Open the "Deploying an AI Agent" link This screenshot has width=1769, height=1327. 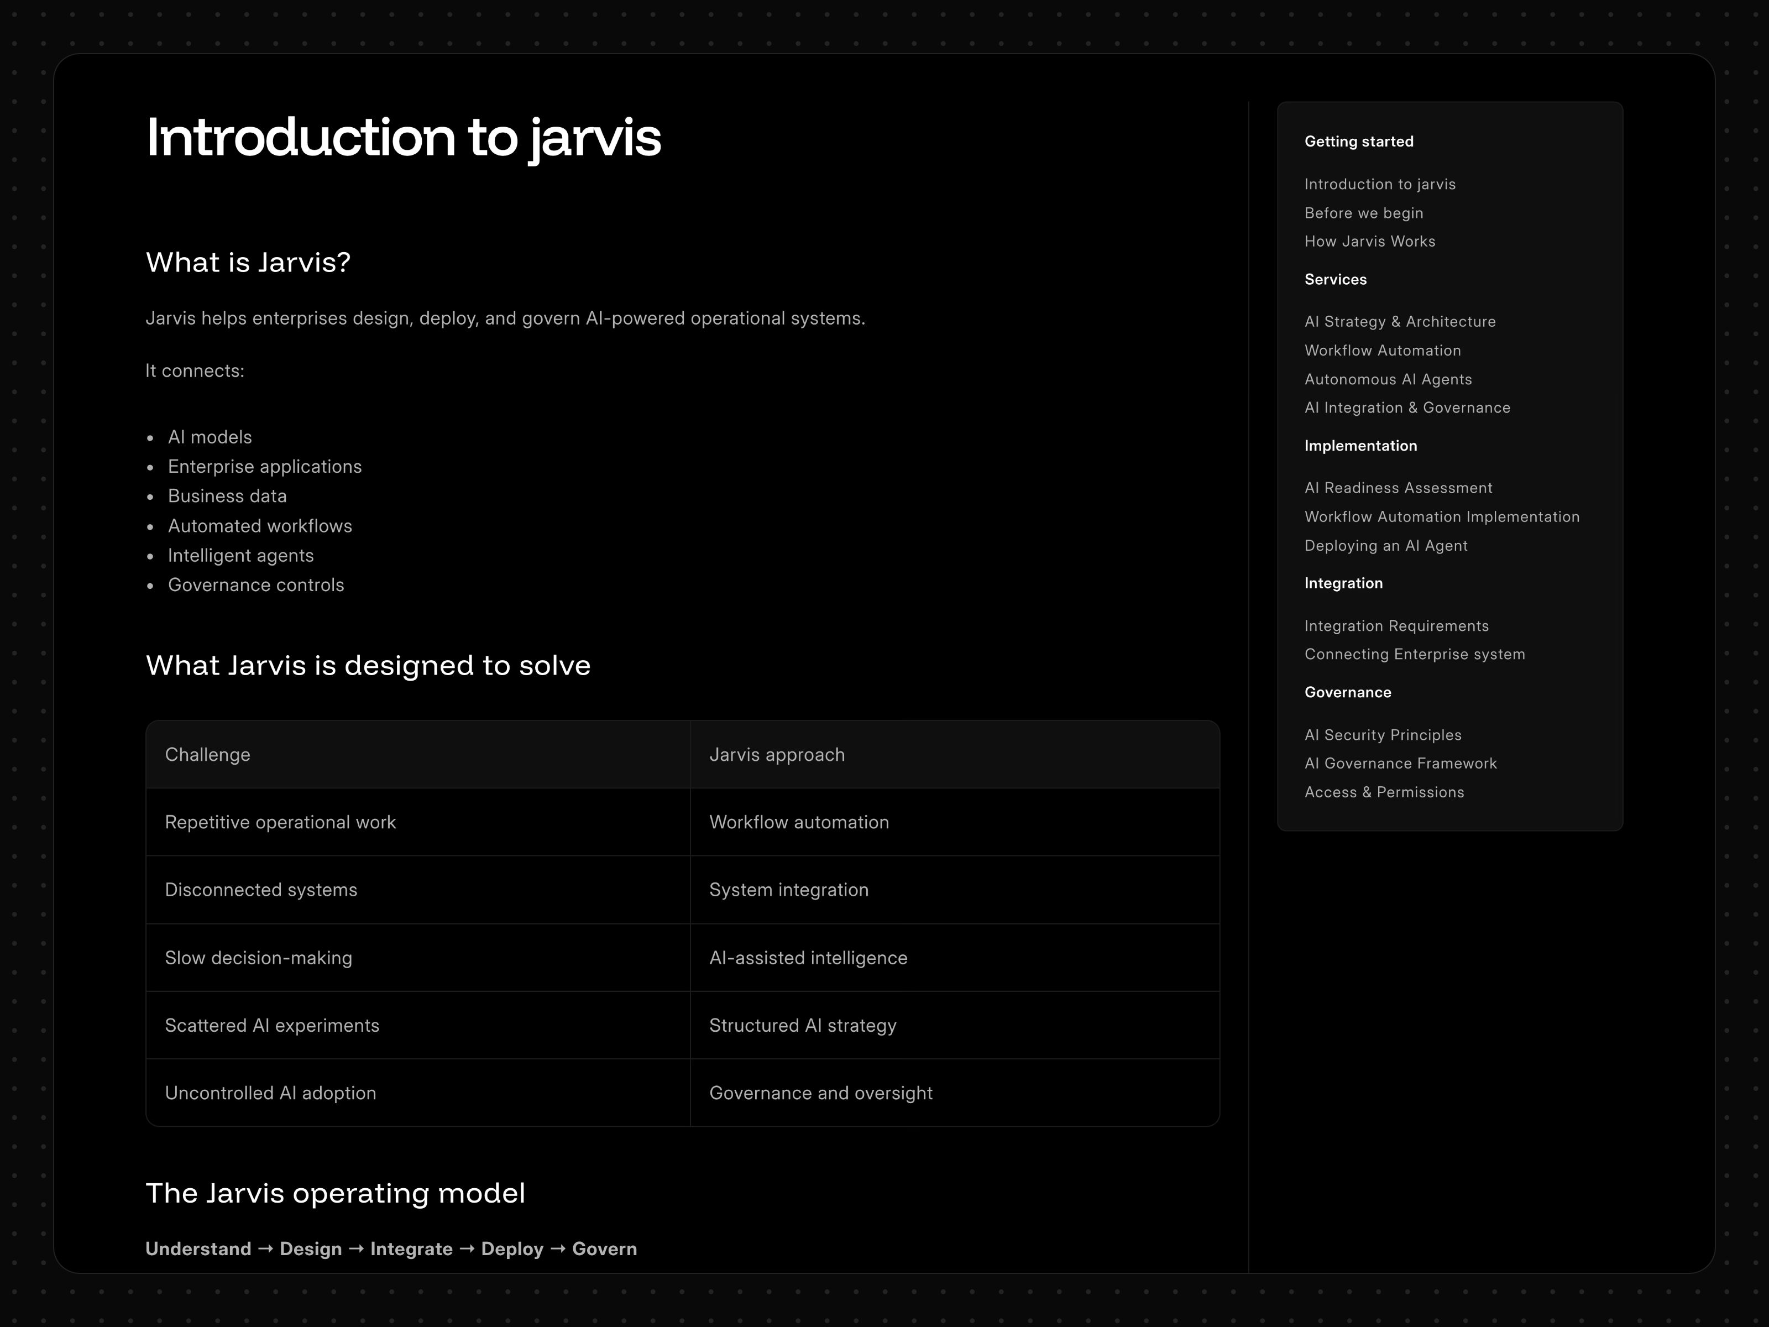click(1386, 546)
